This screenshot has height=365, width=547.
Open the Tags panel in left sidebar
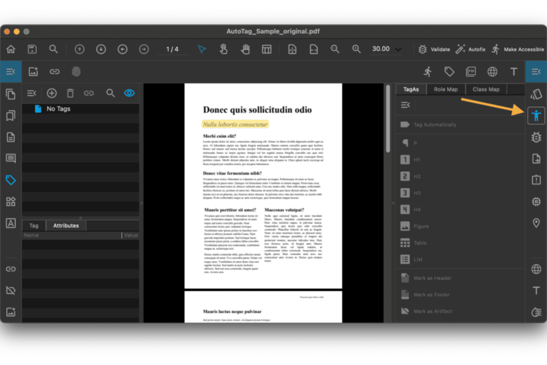[11, 180]
